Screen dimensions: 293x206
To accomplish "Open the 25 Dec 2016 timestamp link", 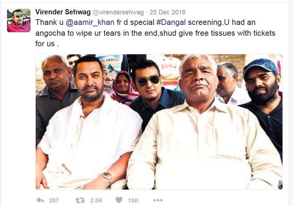I will pos(167,12).
